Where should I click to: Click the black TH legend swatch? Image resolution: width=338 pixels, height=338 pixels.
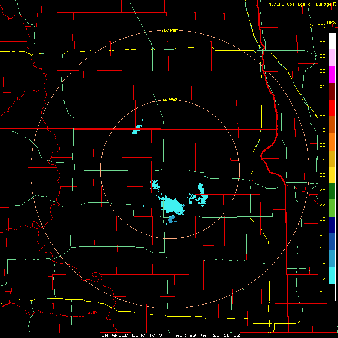pyautogui.click(x=332, y=292)
